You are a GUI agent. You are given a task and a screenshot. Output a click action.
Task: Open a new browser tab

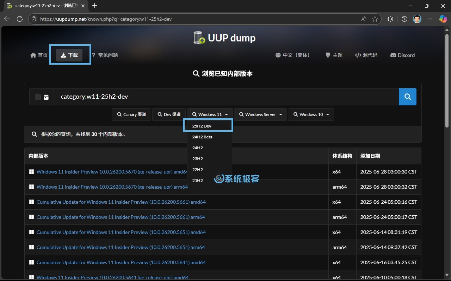tap(94, 6)
